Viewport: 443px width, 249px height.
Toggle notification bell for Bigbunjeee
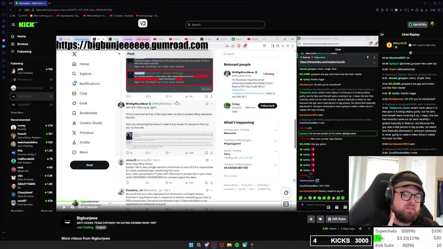click(x=311, y=219)
